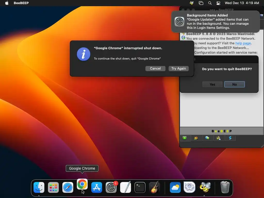Image resolution: width=264 pixels, height=198 pixels.
Task: Click Yes to quit BeeBEEP
Action: [212, 84]
